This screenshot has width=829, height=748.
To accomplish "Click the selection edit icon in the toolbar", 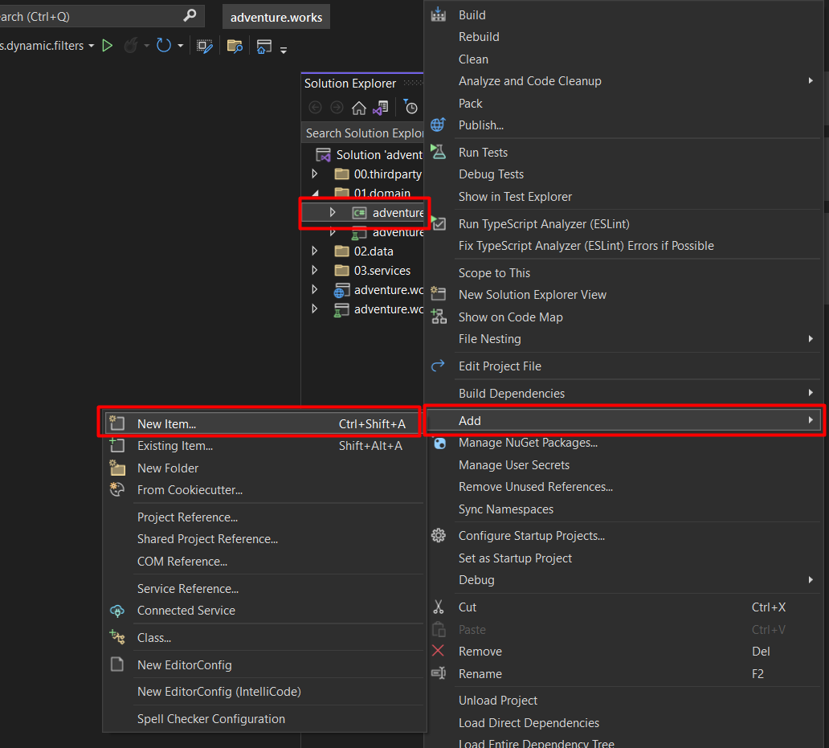I will coord(205,46).
